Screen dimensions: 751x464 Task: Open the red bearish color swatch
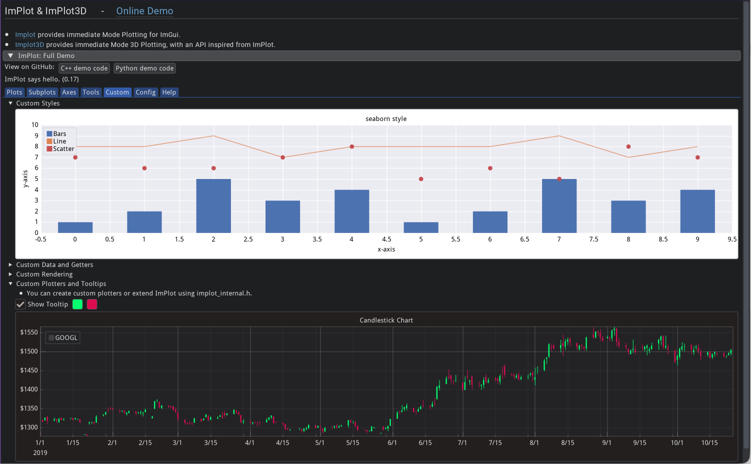click(92, 304)
